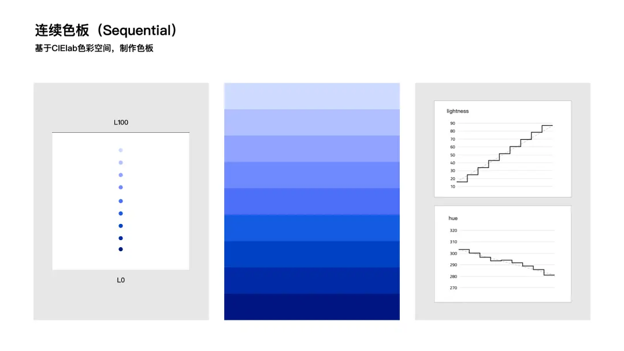Click the third periwinkle blue color band
624x351 pixels.
click(311, 149)
